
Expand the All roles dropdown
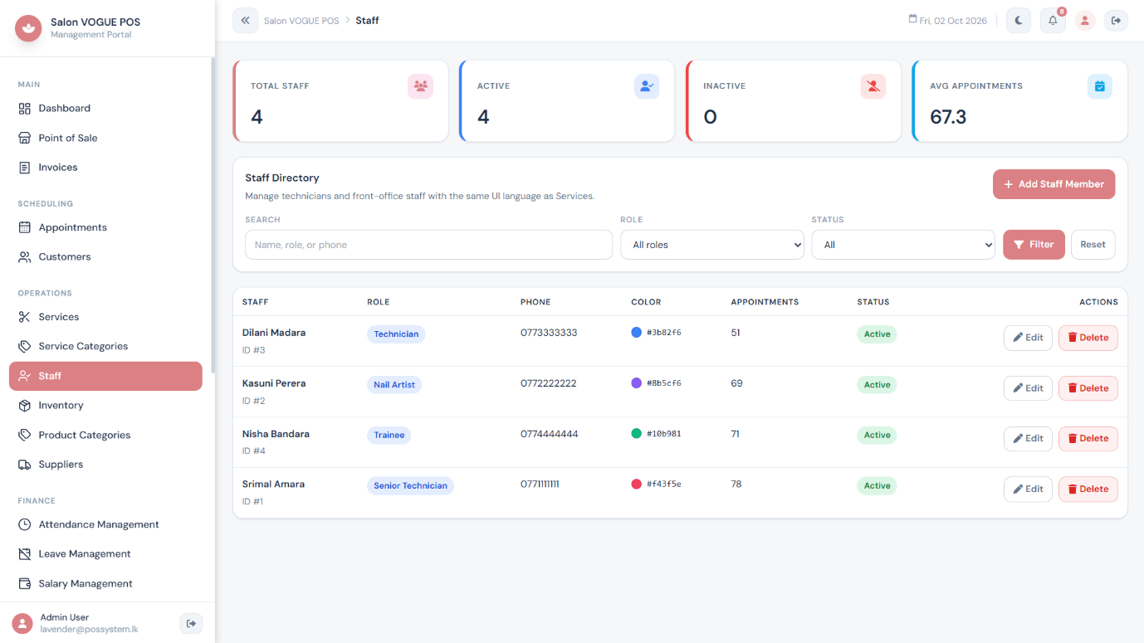[712, 245]
